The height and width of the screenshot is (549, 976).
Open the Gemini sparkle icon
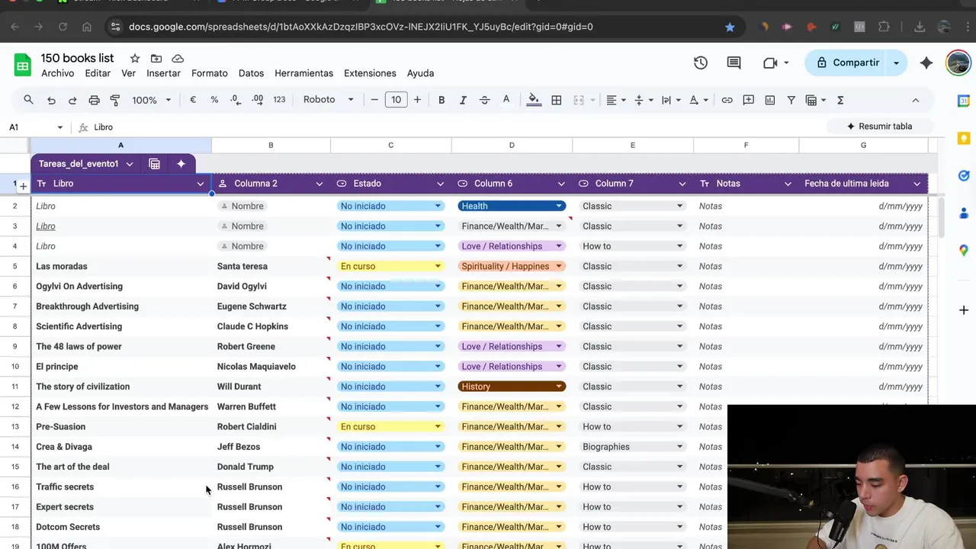pyautogui.click(x=926, y=63)
